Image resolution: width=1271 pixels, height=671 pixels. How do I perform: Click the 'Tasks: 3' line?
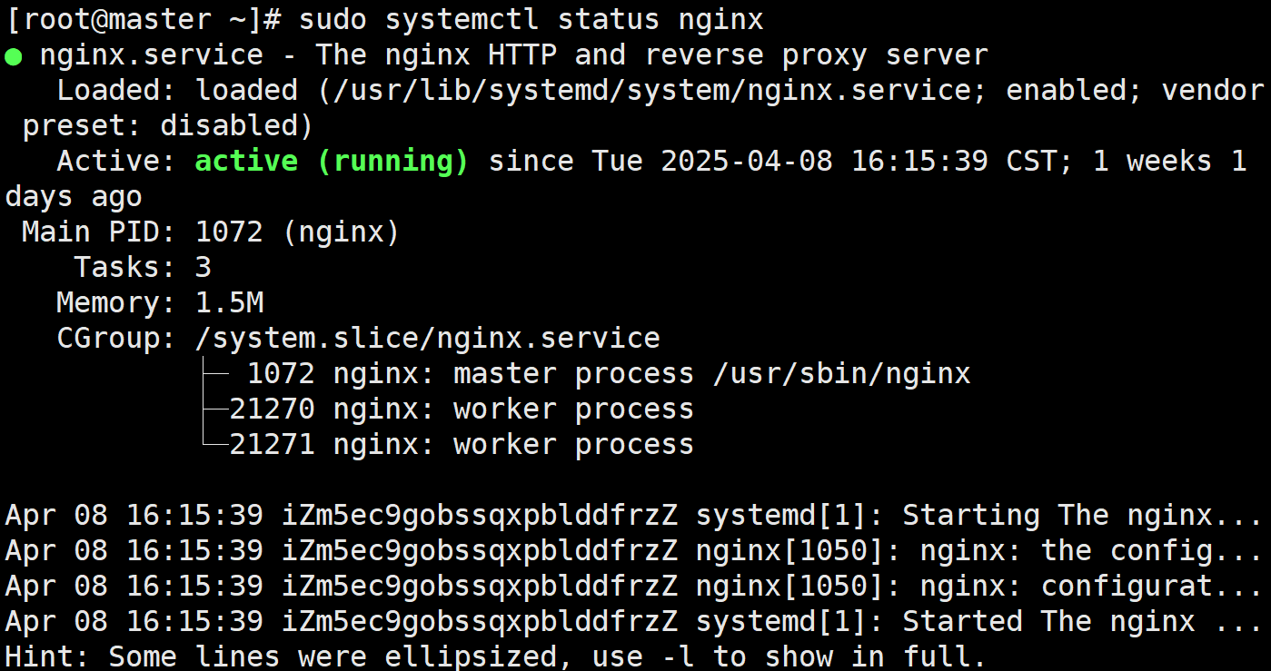143,268
